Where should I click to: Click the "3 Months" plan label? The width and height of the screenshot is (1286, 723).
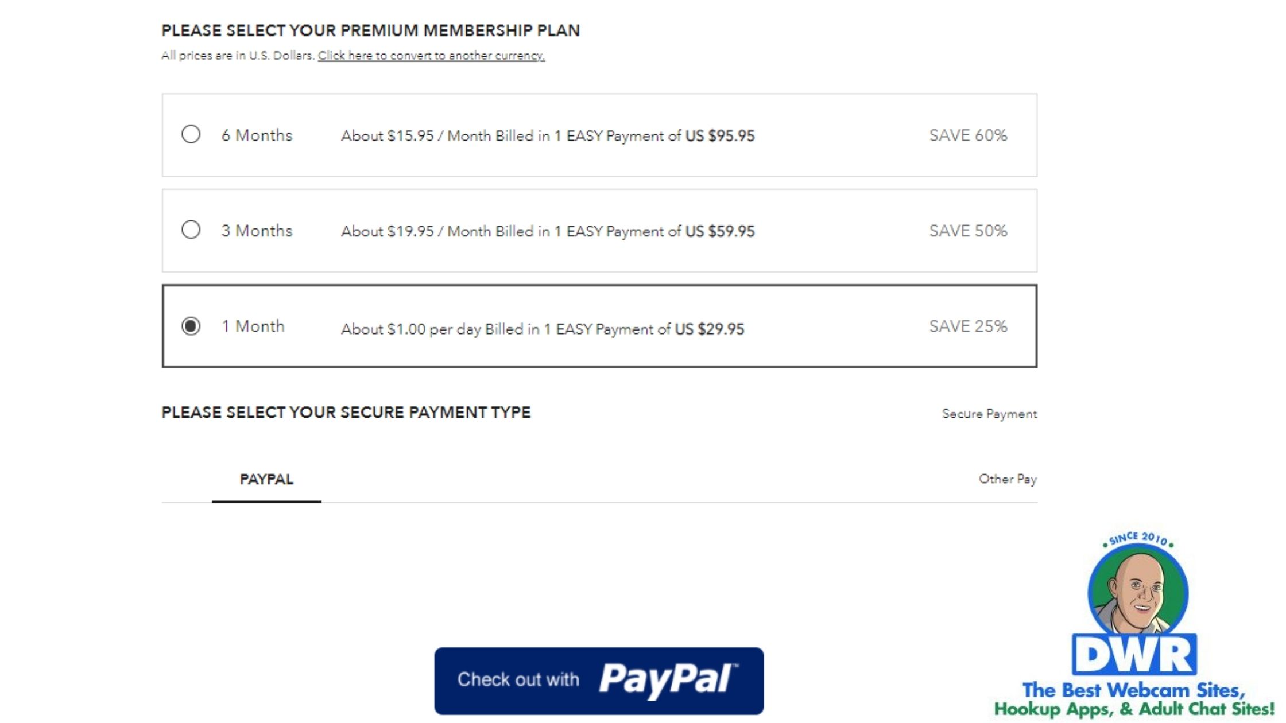click(257, 231)
